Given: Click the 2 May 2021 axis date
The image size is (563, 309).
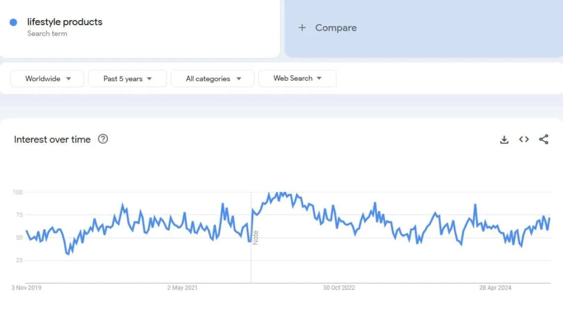Looking at the screenshot, I should pos(182,288).
